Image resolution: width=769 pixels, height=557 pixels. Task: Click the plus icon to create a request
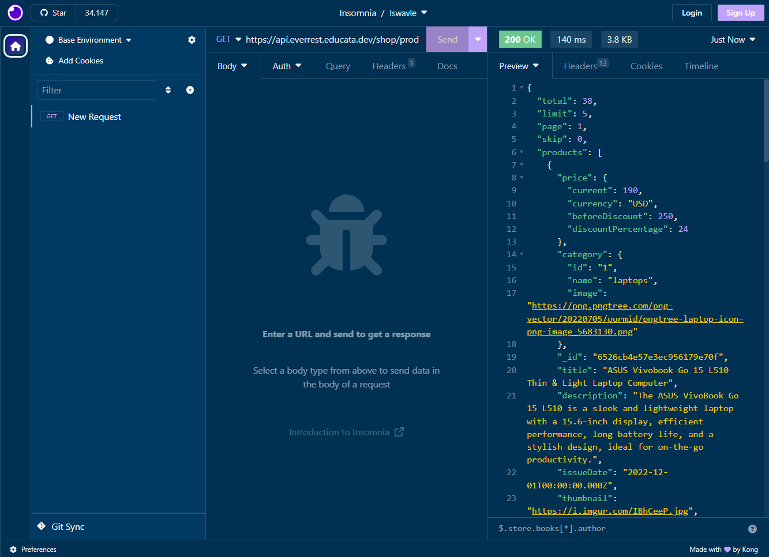coord(190,90)
